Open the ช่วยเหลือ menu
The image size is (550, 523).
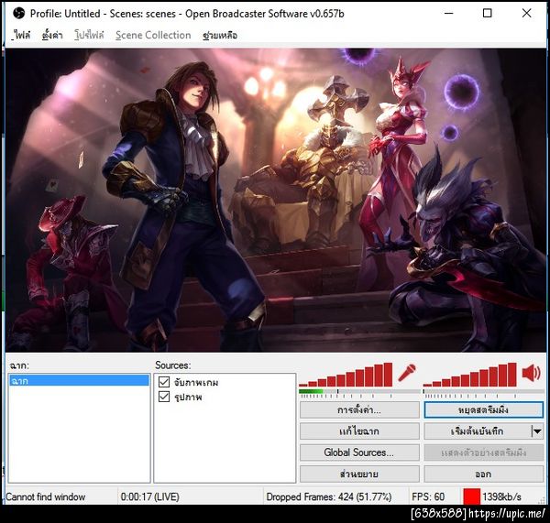point(220,35)
